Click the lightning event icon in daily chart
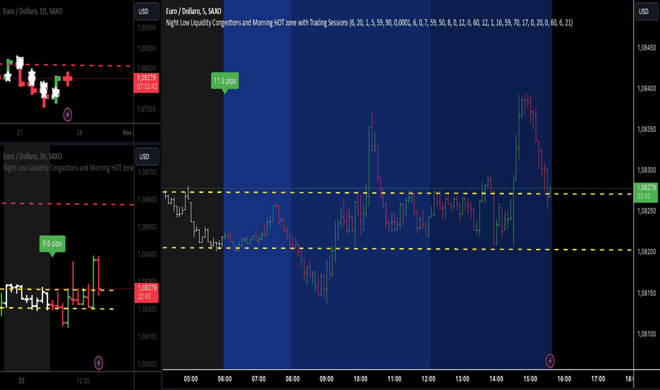This screenshot has width=660, height=390. [67, 114]
